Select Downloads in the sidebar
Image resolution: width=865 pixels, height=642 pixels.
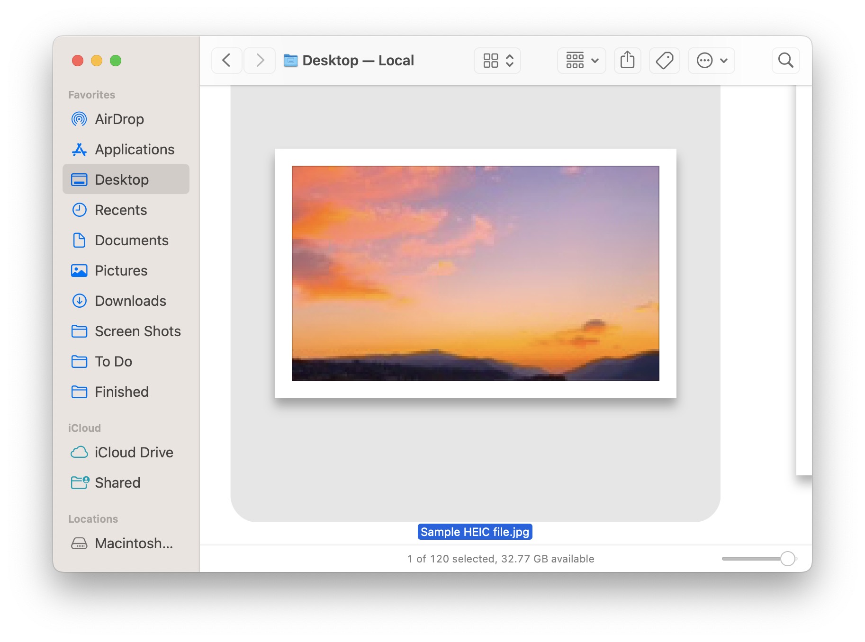(130, 301)
